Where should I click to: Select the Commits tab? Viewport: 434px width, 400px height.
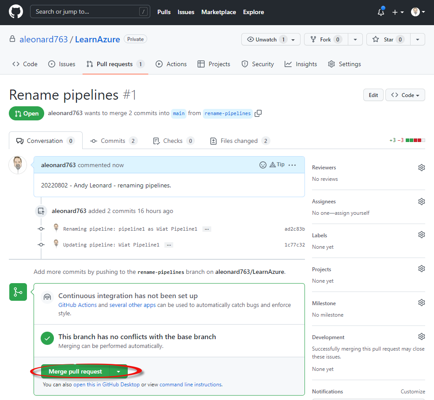114,141
